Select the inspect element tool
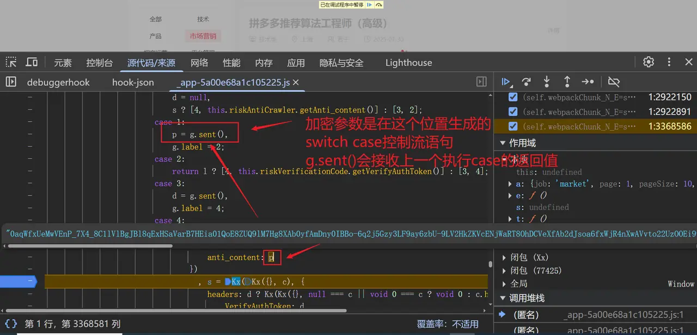The width and height of the screenshot is (697, 335). pos(10,62)
